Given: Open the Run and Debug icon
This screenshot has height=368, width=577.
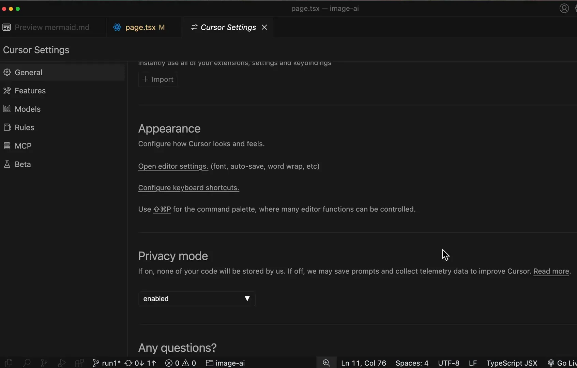Looking at the screenshot, I should click(62, 363).
